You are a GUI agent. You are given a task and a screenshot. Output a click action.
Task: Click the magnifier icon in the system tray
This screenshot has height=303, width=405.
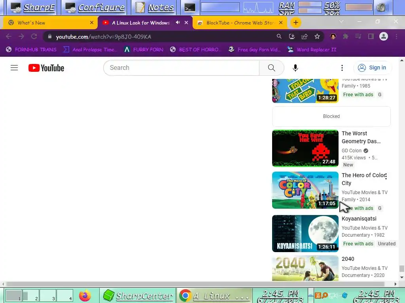point(325,295)
